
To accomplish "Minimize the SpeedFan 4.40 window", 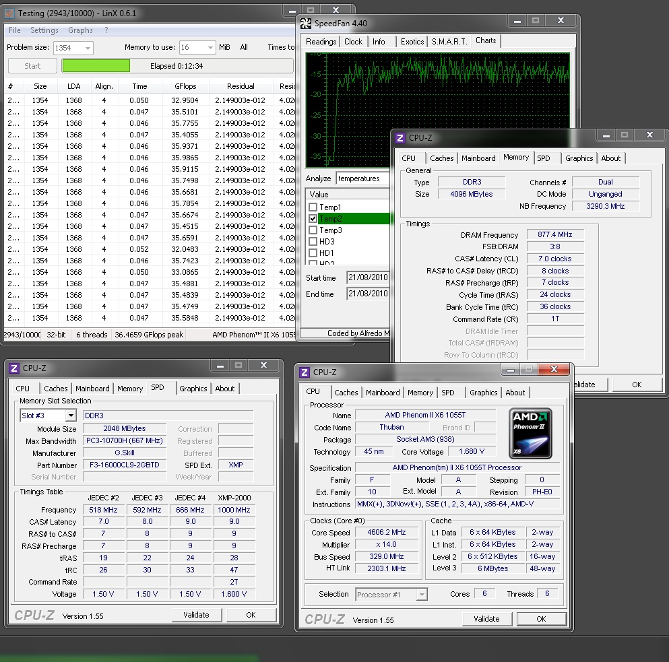I will [x=517, y=21].
